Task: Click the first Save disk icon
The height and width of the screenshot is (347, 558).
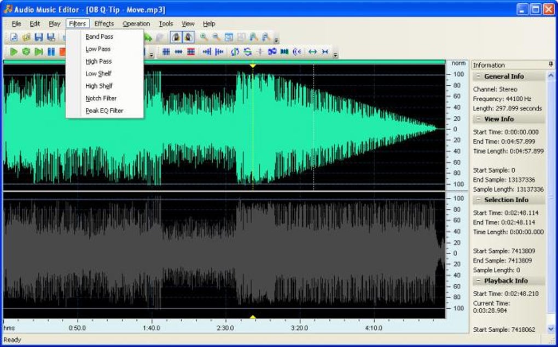Action: point(39,38)
